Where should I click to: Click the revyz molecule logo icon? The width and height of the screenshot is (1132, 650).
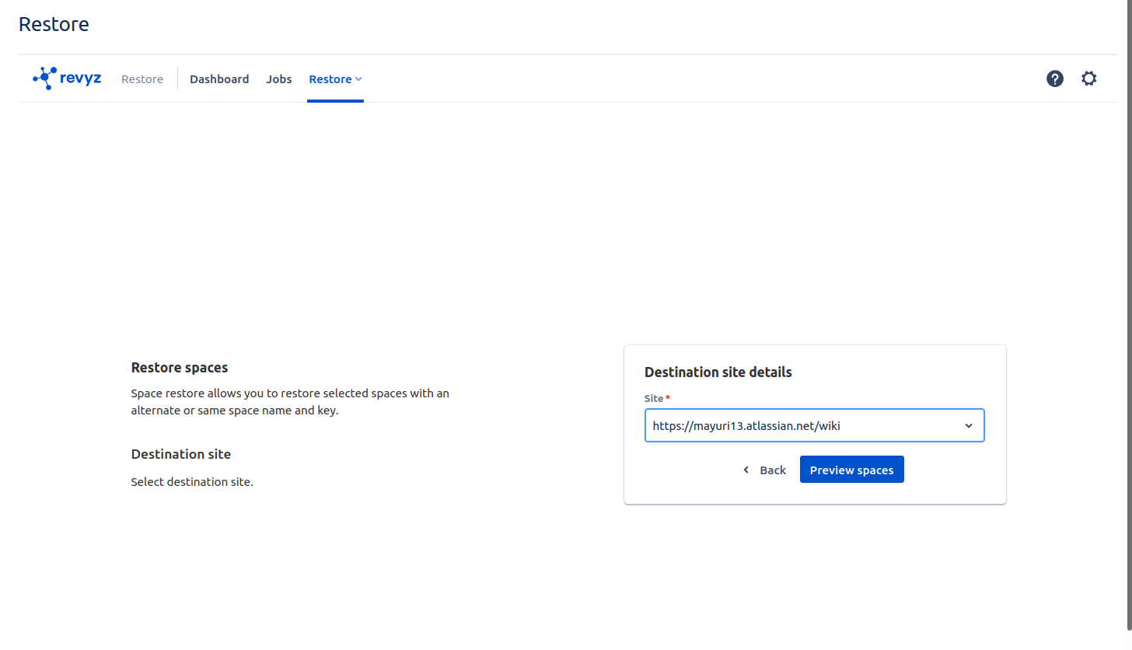44,78
